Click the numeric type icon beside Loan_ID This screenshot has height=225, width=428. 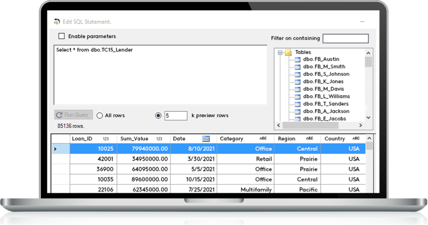click(106, 139)
